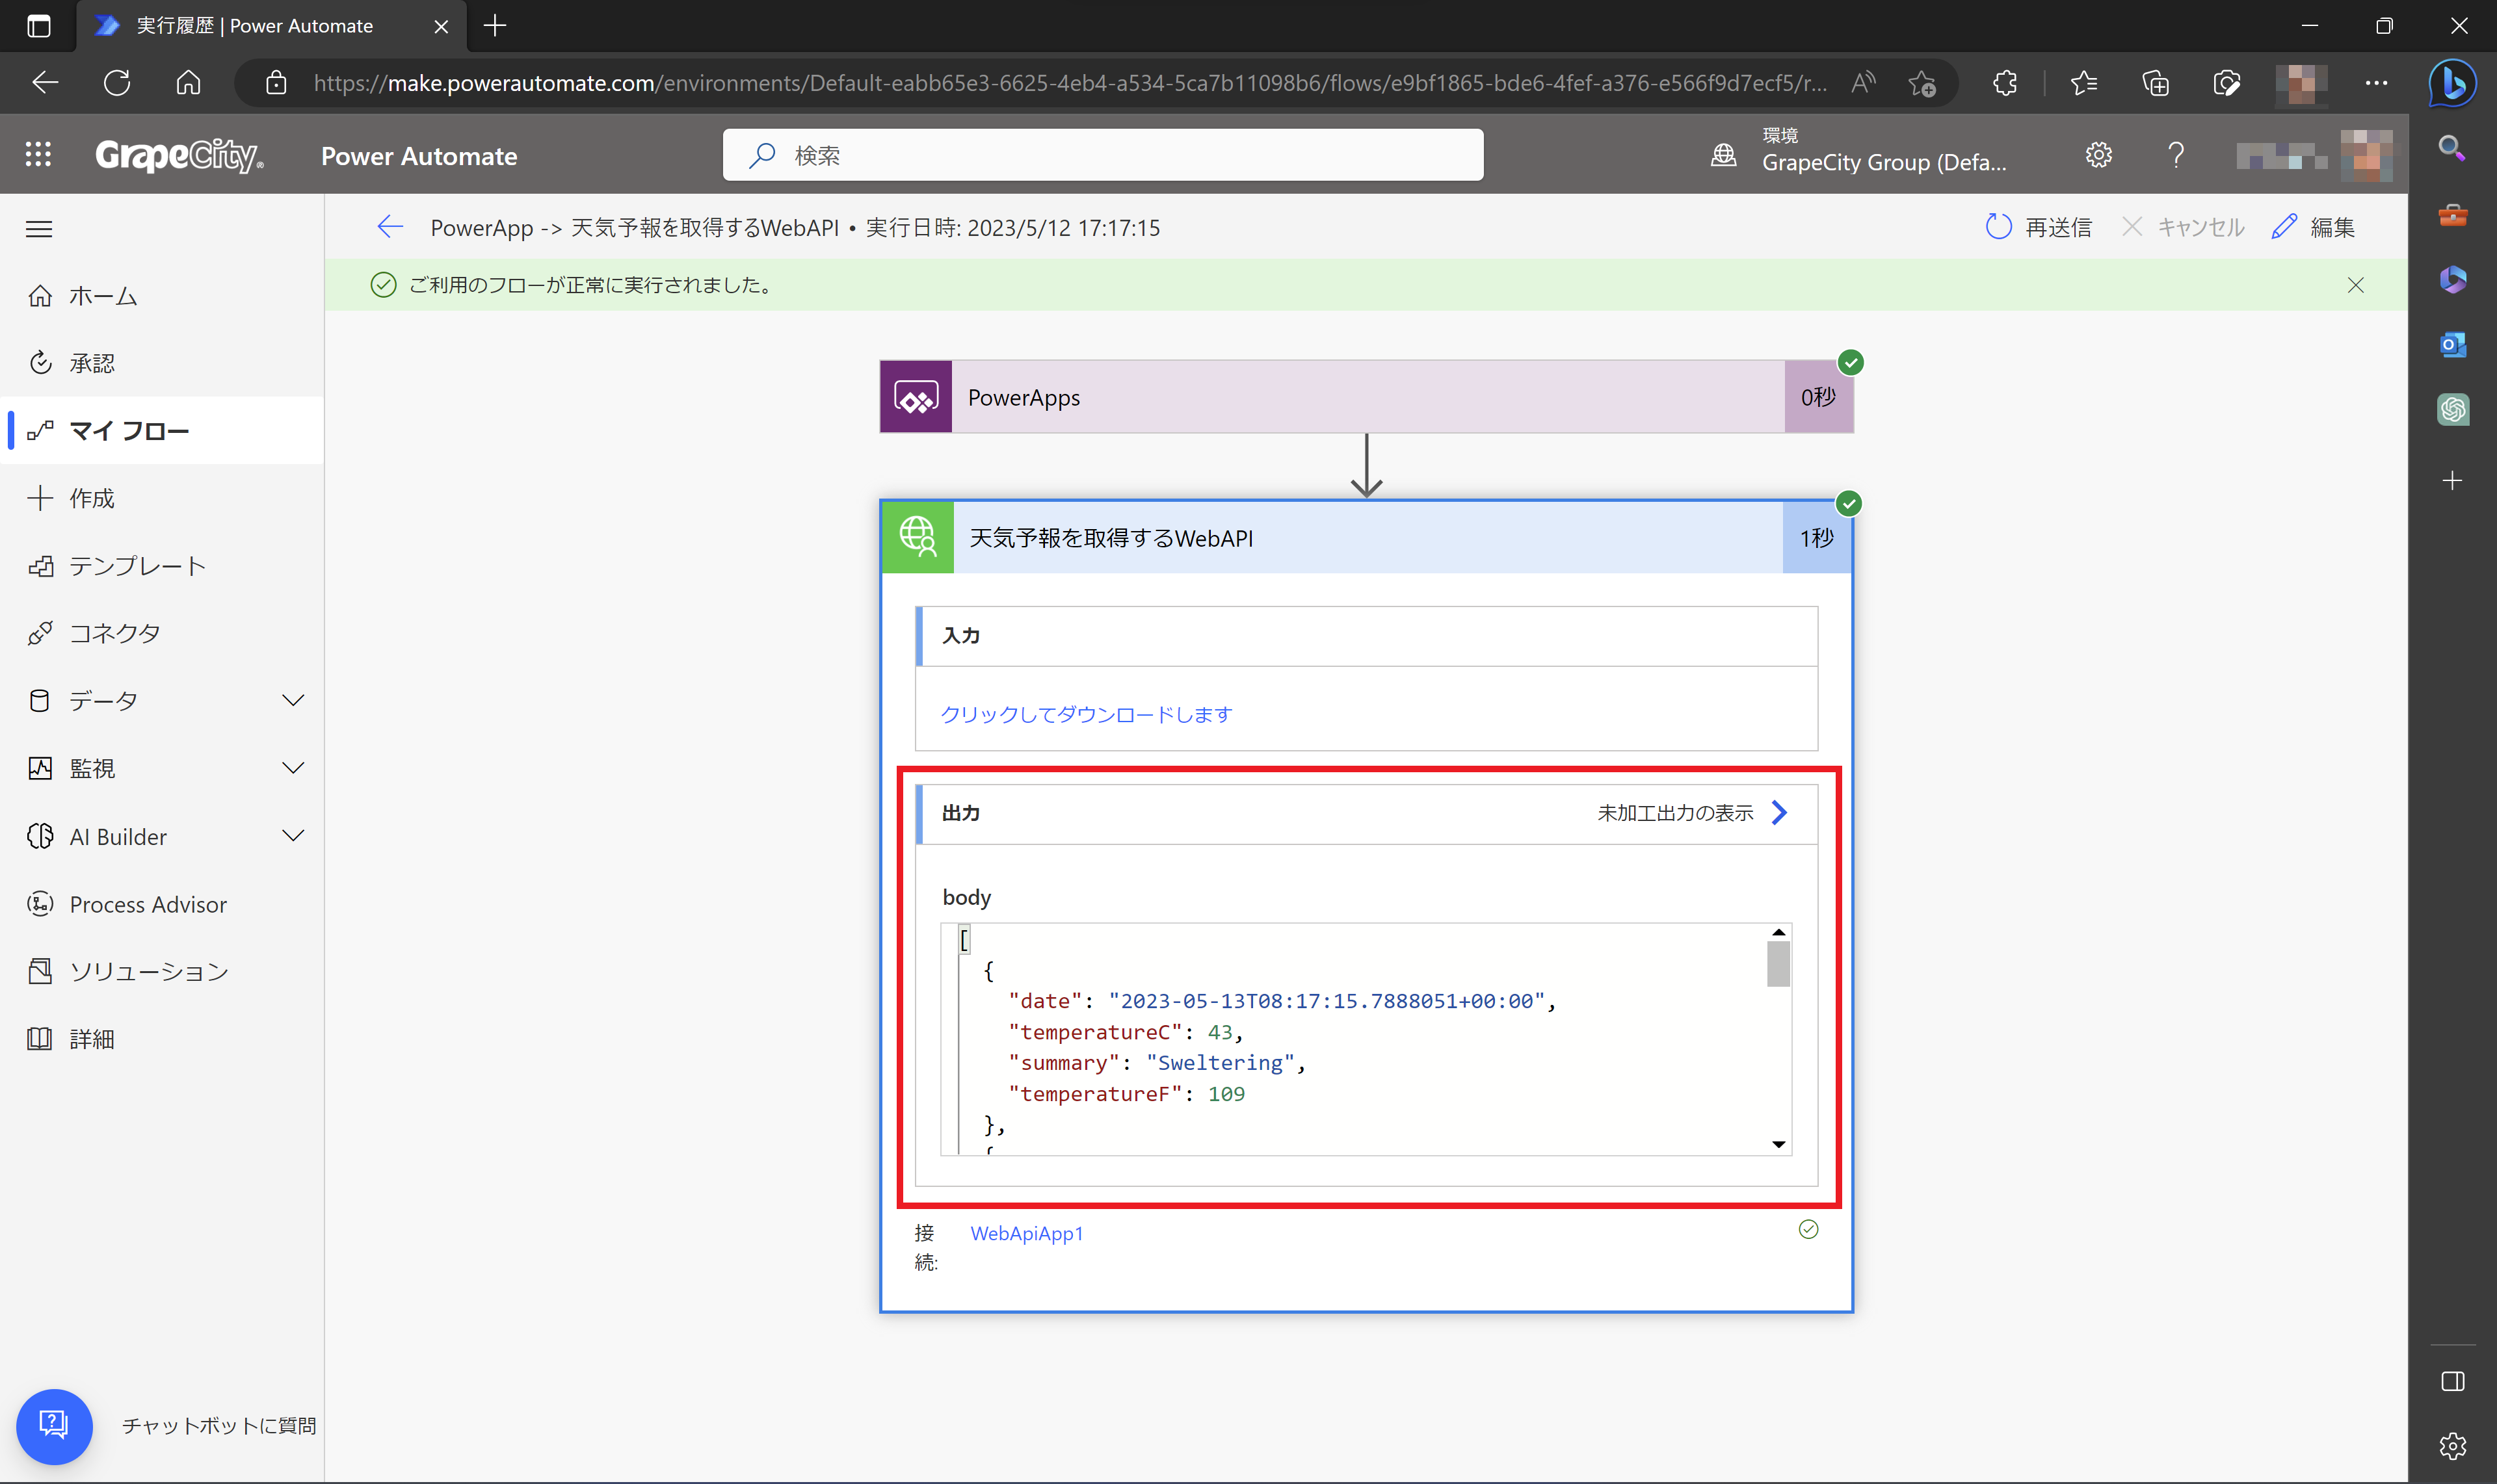Click 再送信 to resubmit the run
Image resolution: width=2497 pixels, height=1484 pixels.
[2038, 227]
